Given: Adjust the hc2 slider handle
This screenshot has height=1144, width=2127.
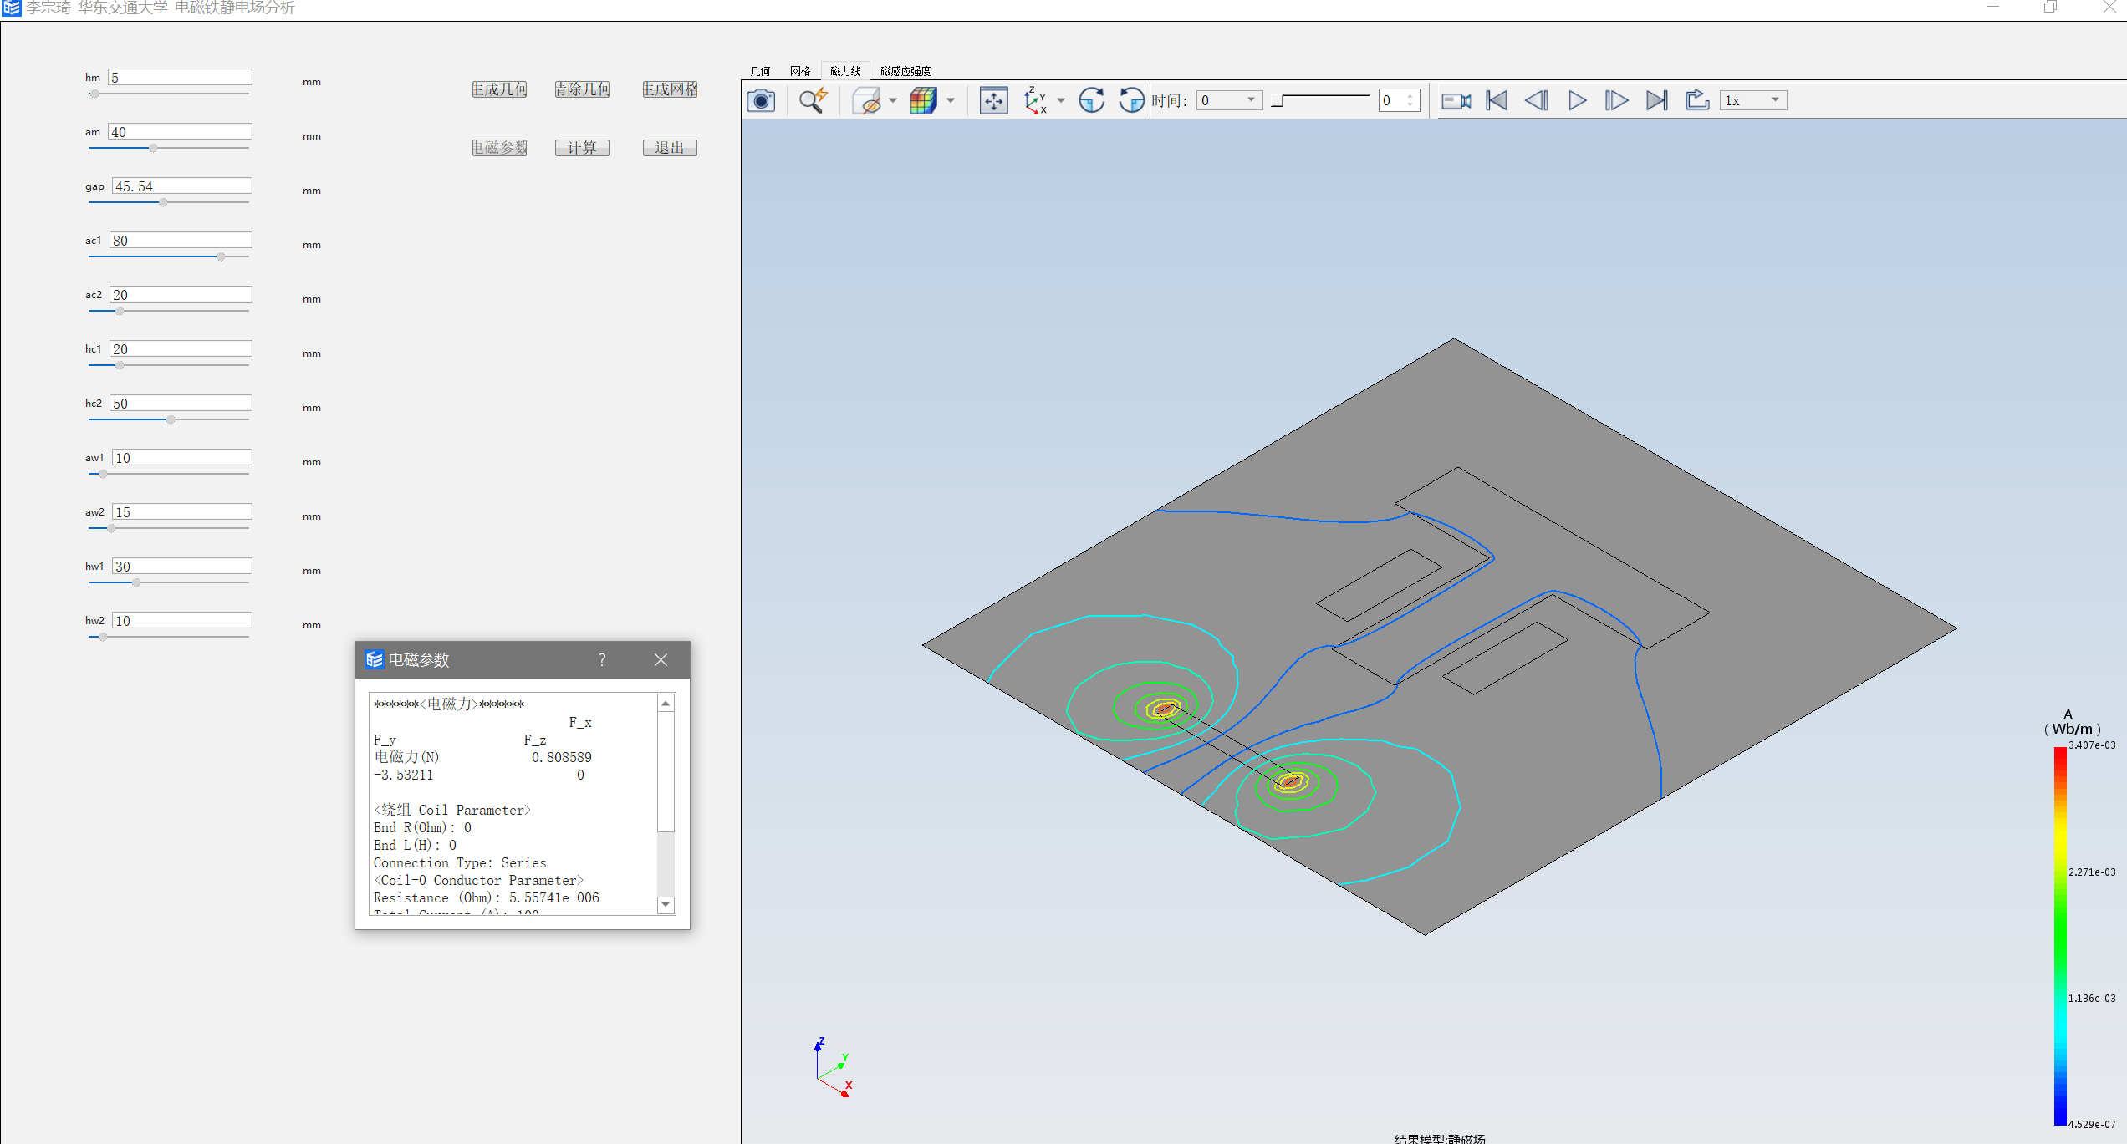Looking at the screenshot, I should 171,419.
